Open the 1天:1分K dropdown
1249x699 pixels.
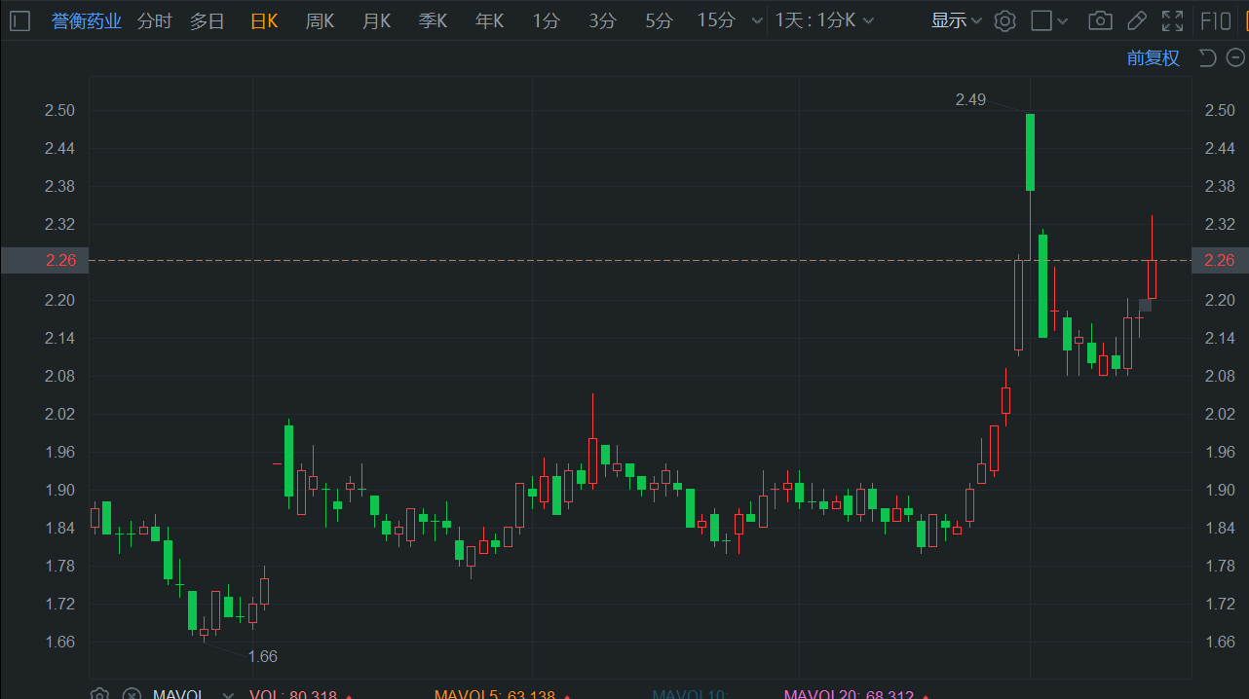tap(824, 20)
